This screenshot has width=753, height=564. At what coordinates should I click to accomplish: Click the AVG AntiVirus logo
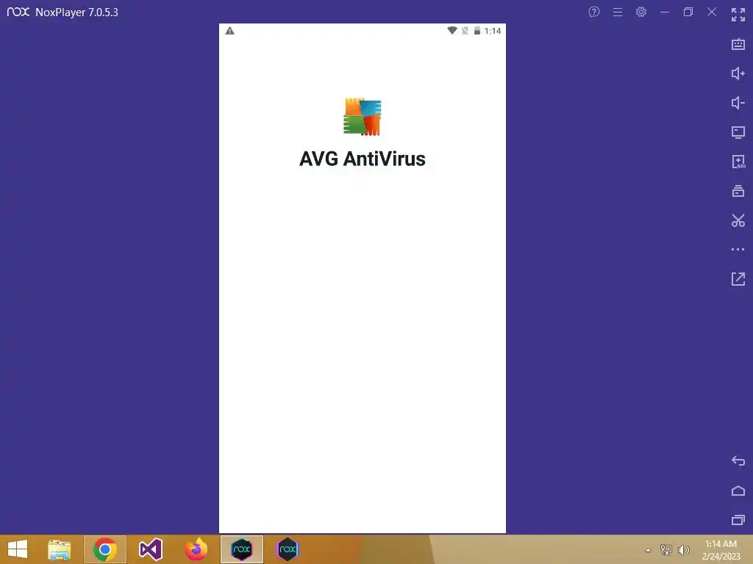coord(362,117)
